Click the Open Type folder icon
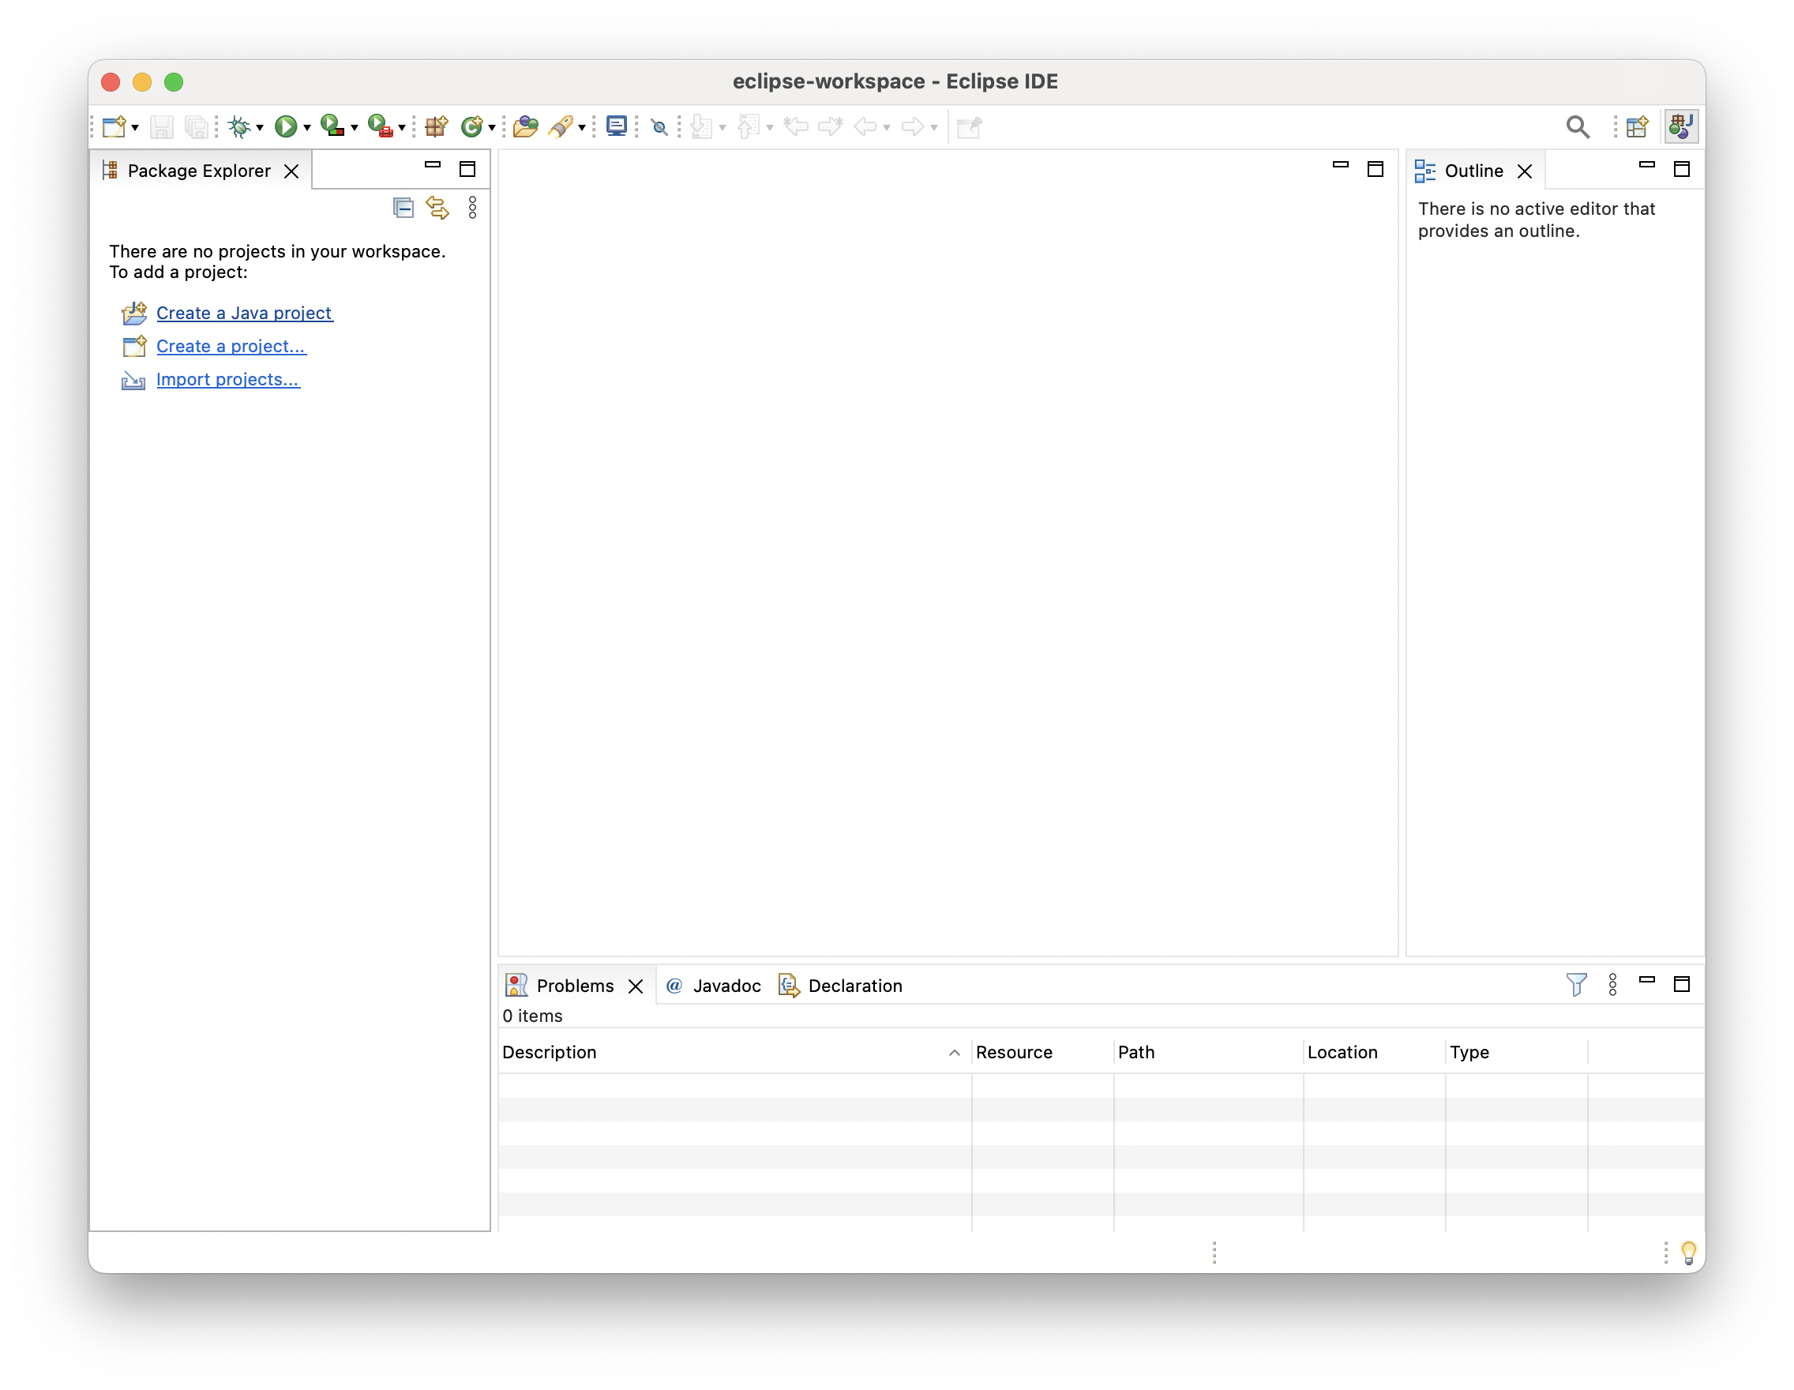 point(525,126)
